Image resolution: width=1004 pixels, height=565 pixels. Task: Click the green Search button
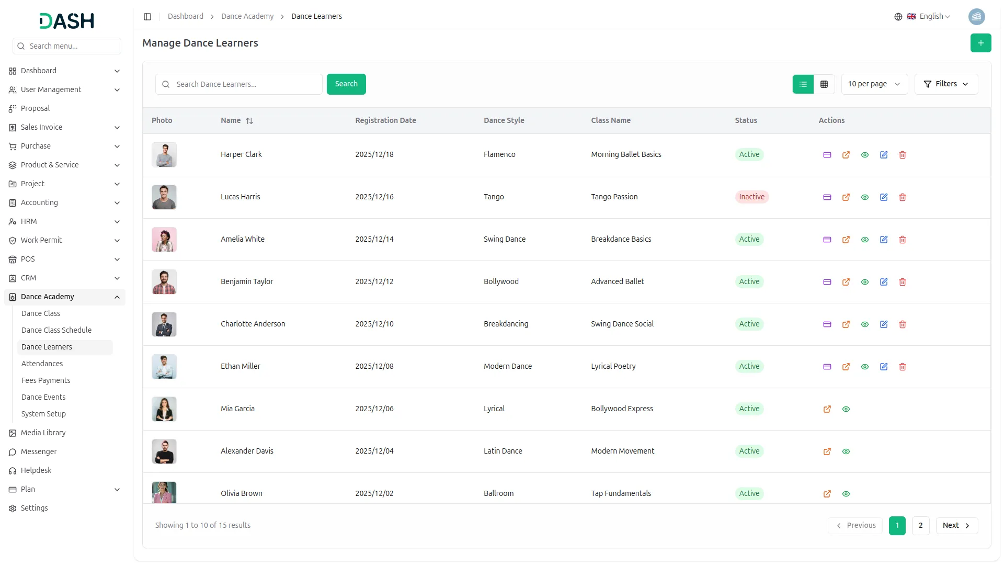pos(346,84)
